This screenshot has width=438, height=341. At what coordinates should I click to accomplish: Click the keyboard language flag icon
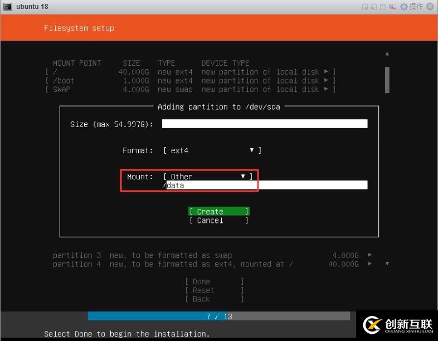392,7
